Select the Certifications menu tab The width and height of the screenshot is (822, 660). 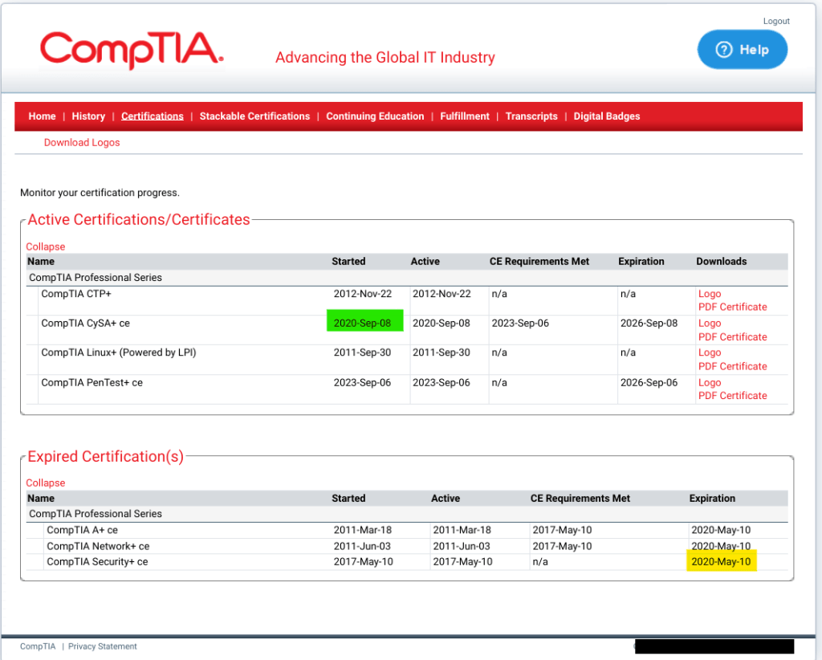153,116
